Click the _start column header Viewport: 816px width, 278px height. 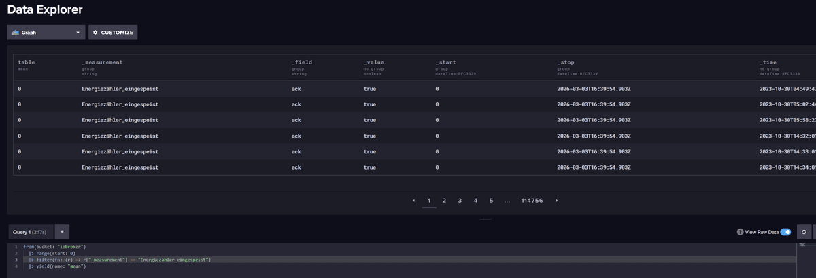click(445, 62)
